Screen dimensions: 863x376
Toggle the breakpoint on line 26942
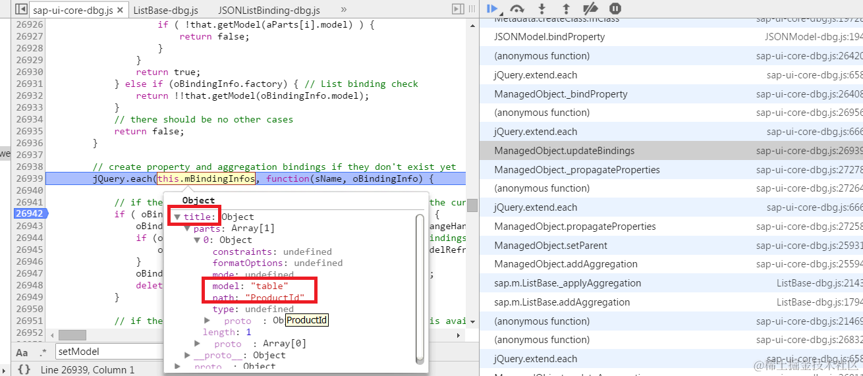pyautogui.click(x=30, y=214)
